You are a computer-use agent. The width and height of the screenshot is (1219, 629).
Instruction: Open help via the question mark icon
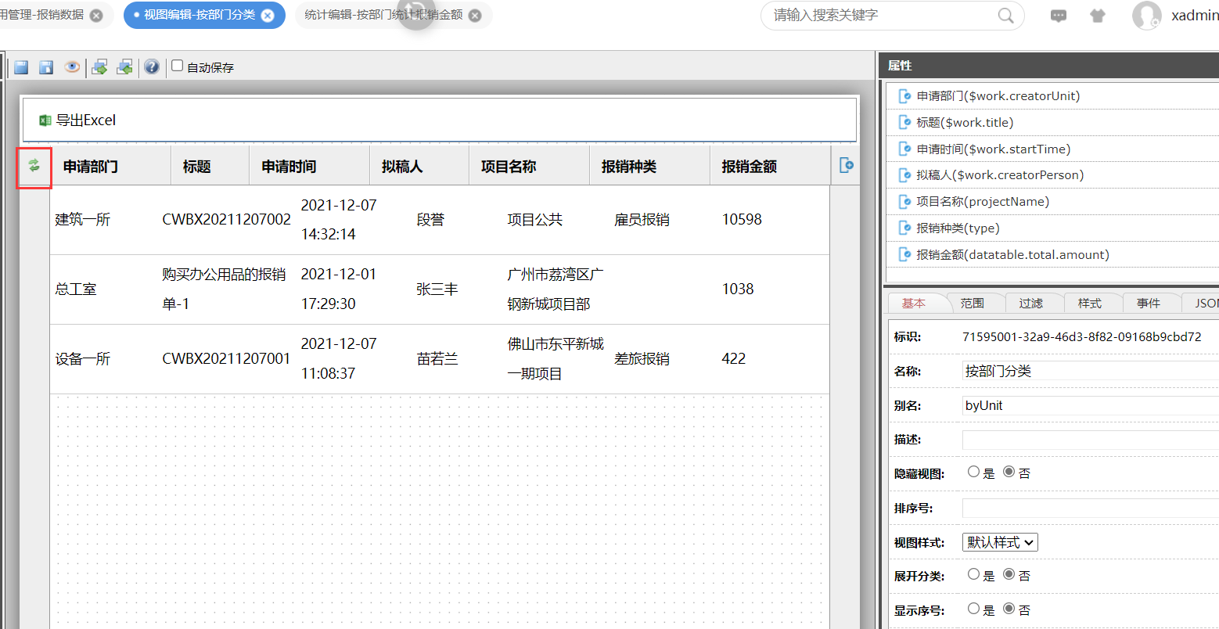152,67
